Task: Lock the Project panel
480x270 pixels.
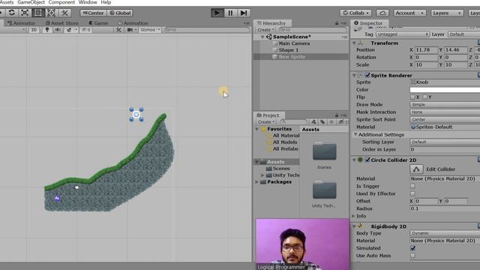Action: [337, 115]
